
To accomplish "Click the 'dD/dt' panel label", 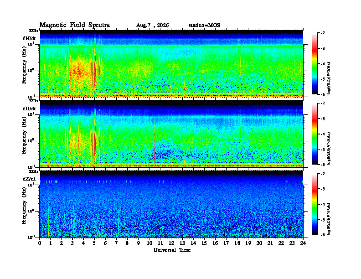I will coord(29,108).
